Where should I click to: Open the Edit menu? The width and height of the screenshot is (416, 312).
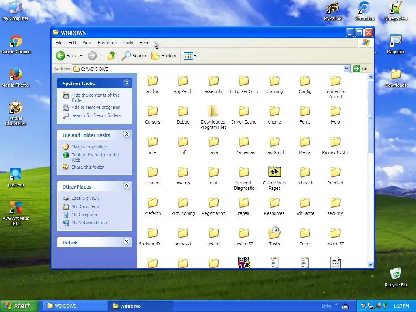(x=72, y=43)
